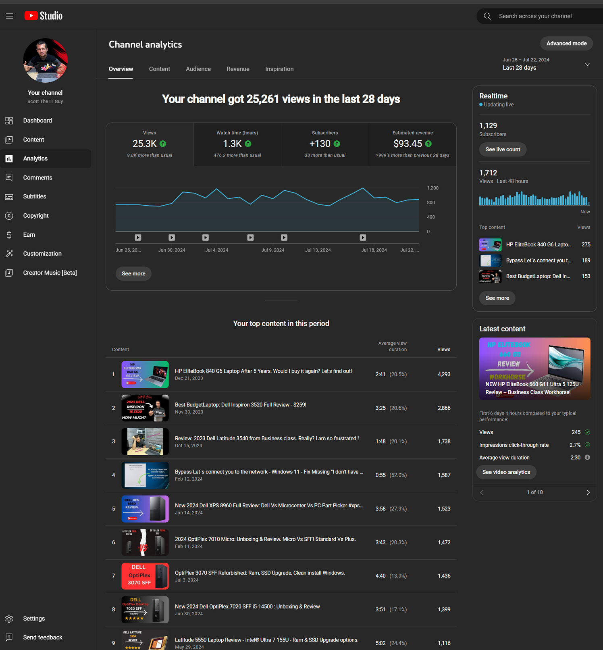Click realtime HP EliteBook 840 G6 item
This screenshot has height=650, width=603.
[x=534, y=245]
